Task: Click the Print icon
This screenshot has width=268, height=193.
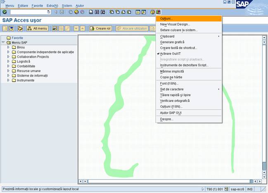Action: [91, 12]
